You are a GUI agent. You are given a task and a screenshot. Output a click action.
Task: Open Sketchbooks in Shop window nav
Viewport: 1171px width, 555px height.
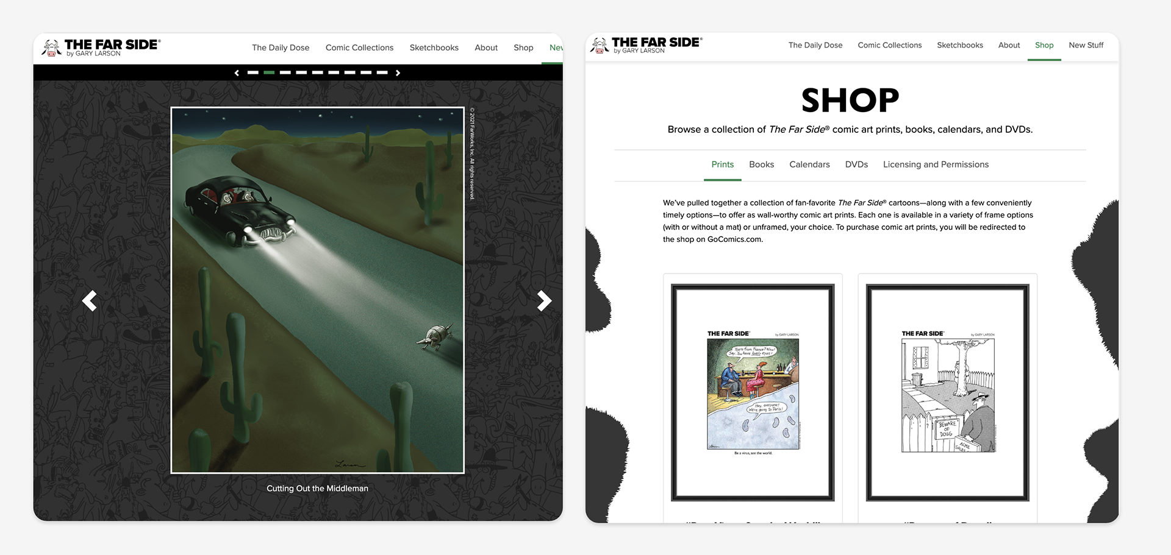960,45
